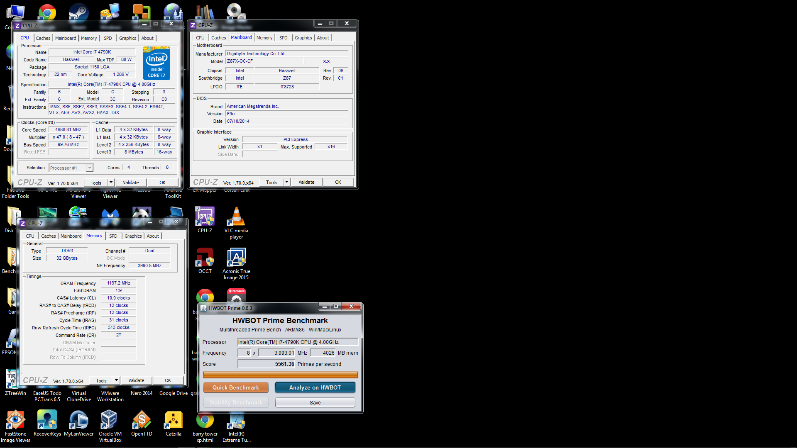Click OK in the Memory CPU-Z window
The width and height of the screenshot is (797, 448).
[168, 380]
